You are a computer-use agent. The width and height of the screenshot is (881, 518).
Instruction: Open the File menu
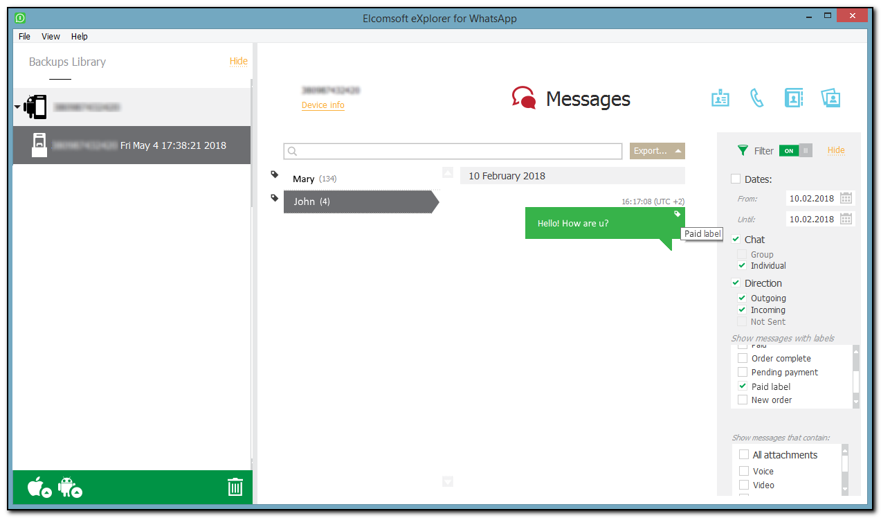click(x=24, y=37)
